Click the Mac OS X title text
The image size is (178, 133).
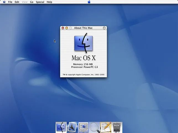[x=83, y=58]
